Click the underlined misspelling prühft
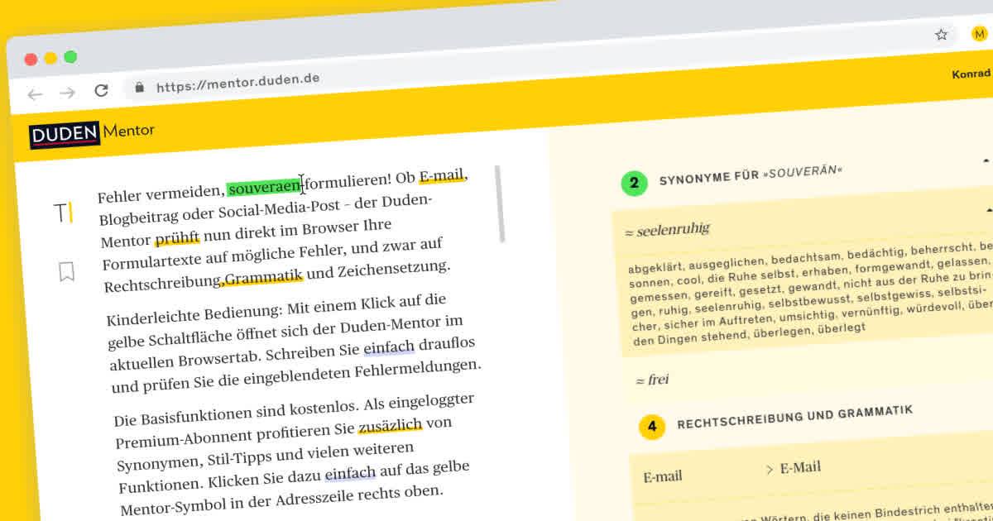993x521 pixels. [x=177, y=239]
